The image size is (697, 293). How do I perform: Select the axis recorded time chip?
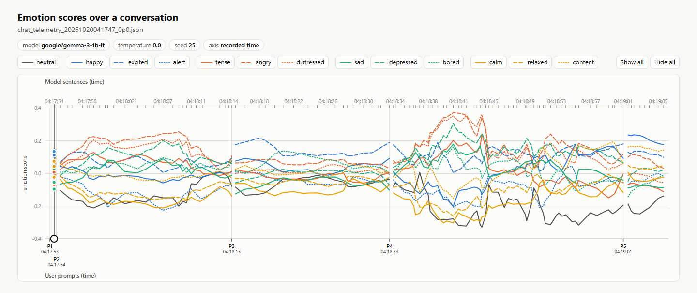[x=234, y=45]
